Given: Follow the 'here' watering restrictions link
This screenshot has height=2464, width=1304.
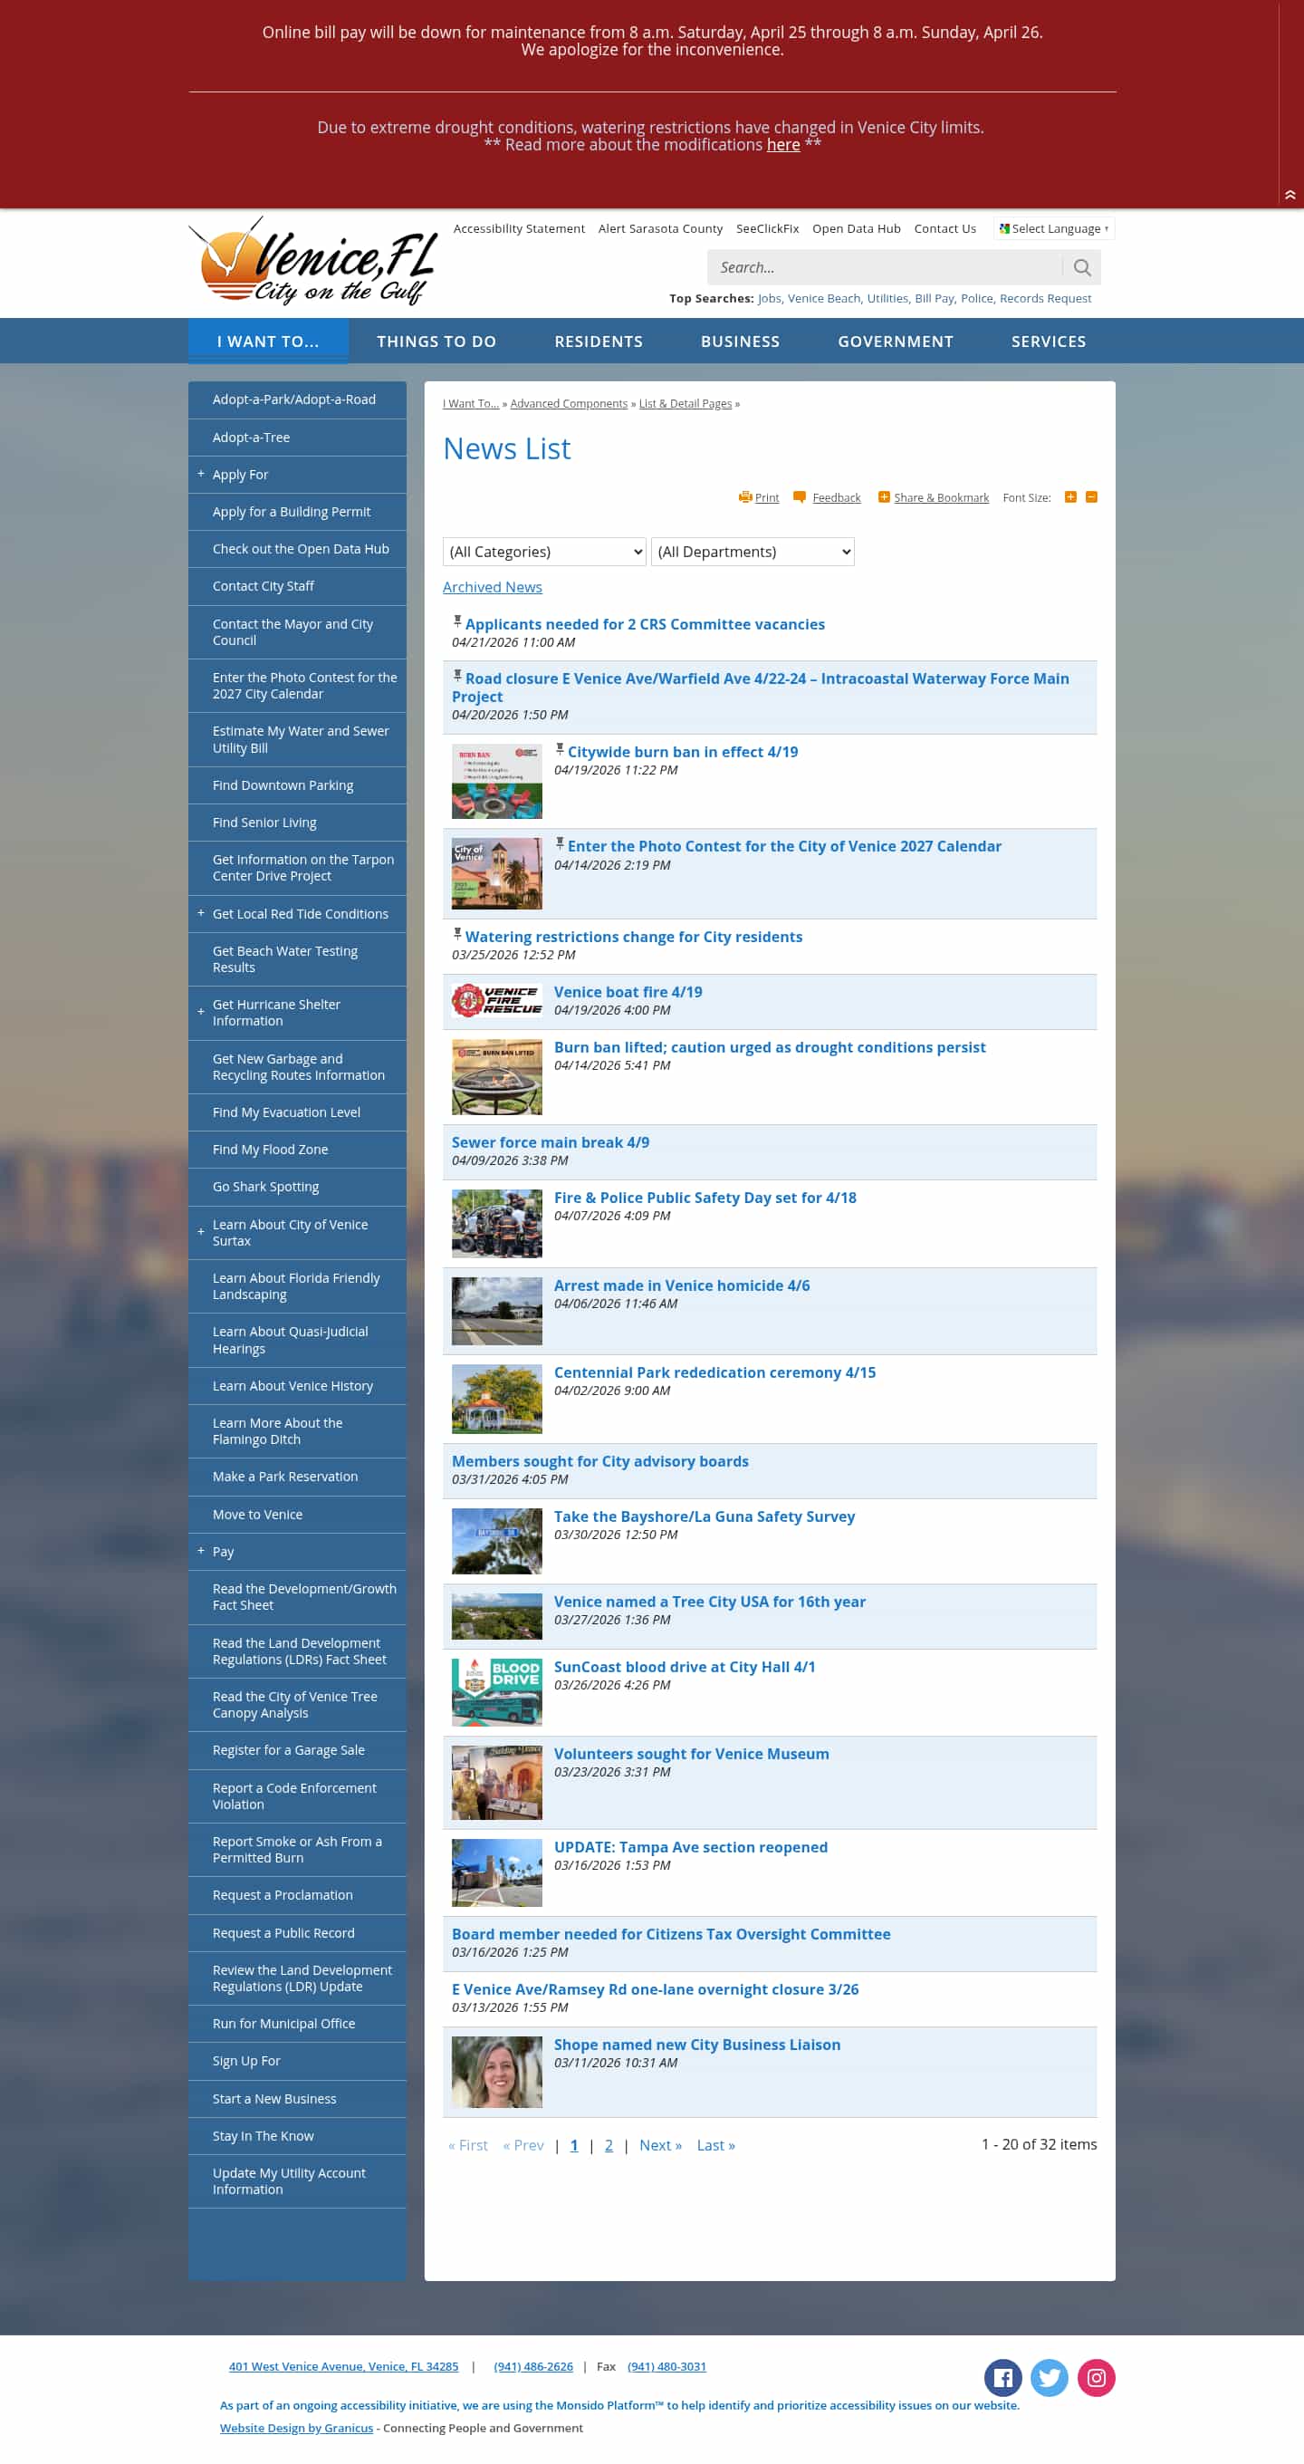Looking at the screenshot, I should click(x=783, y=145).
